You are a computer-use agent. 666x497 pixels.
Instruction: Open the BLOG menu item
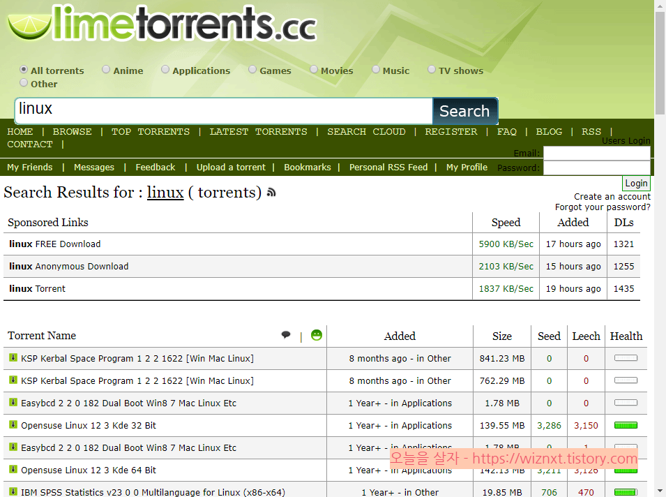[549, 132]
